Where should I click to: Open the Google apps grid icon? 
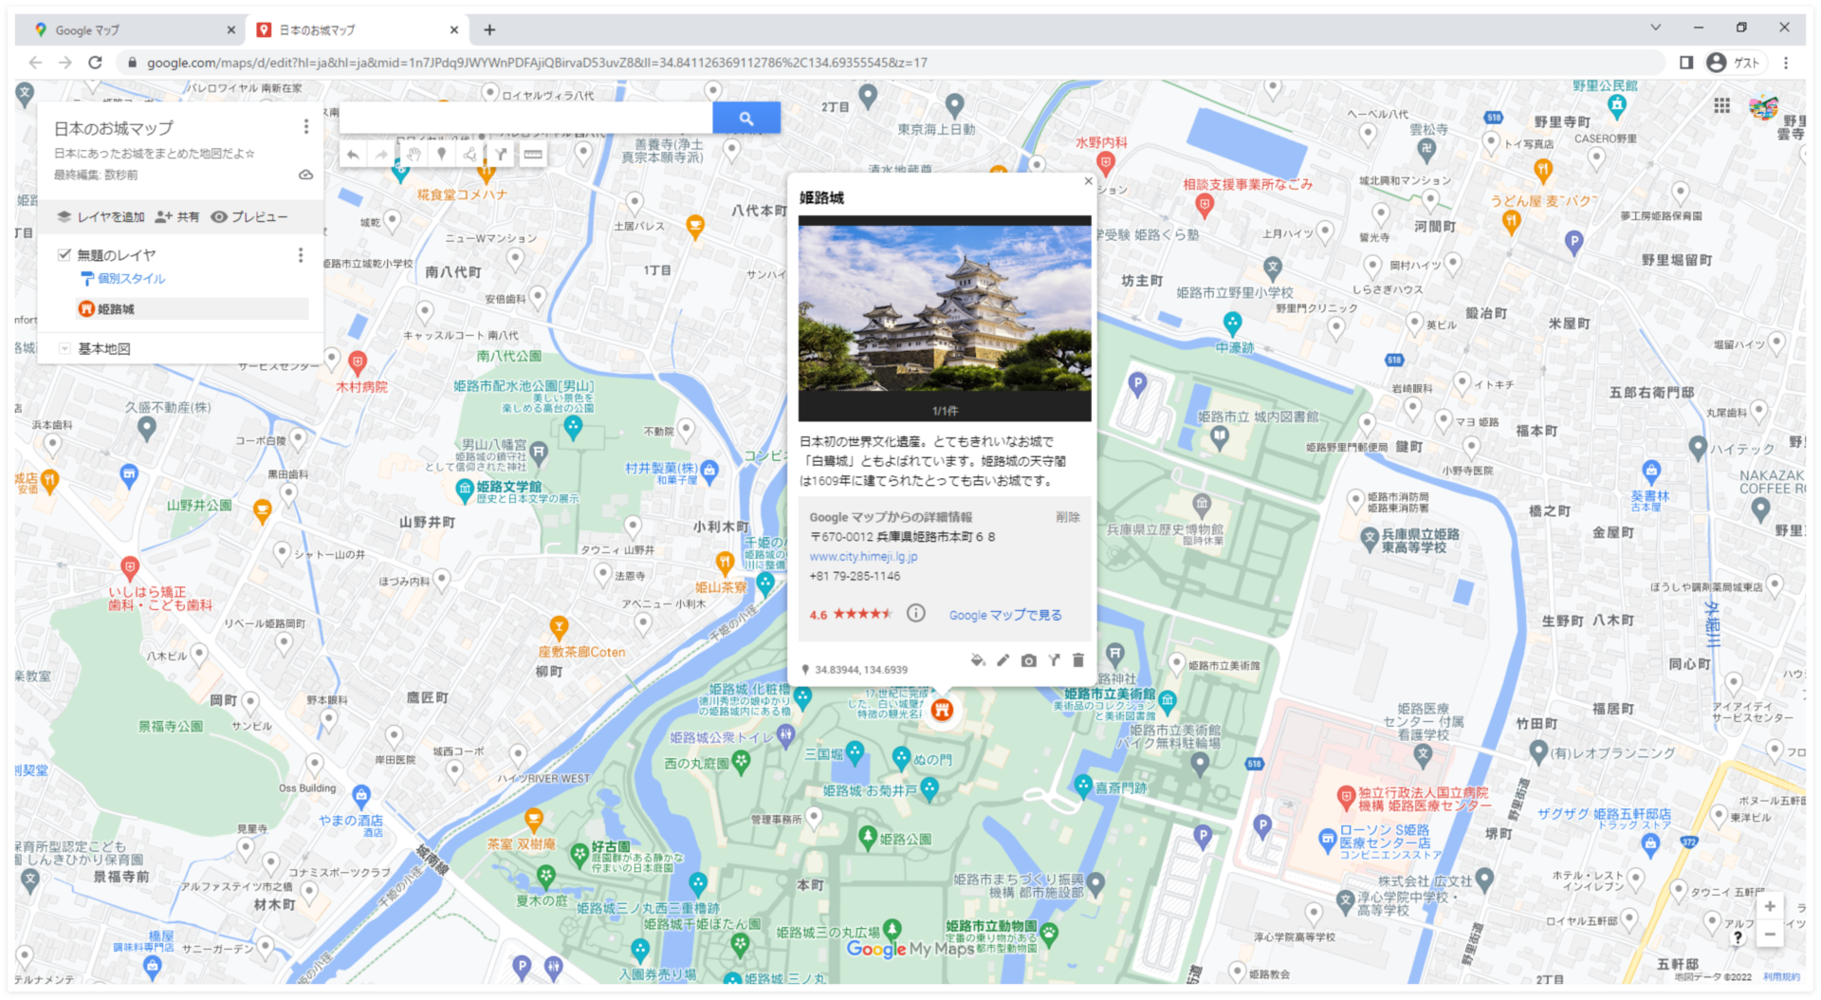1722,105
